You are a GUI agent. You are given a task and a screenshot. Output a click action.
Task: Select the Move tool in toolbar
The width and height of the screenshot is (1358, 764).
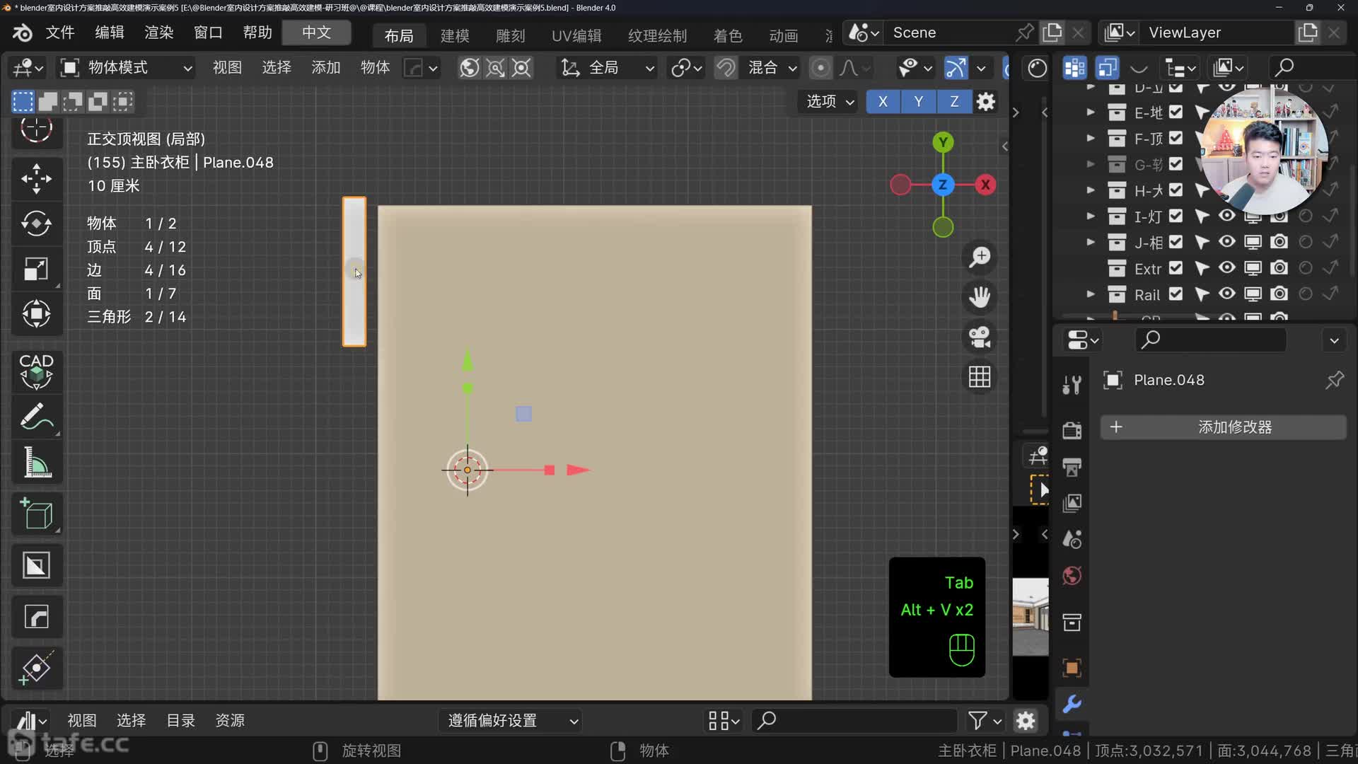pos(36,178)
